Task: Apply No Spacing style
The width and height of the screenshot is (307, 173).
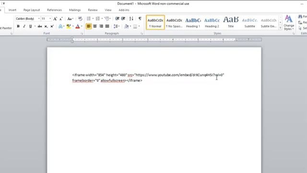Action: pos(174,23)
